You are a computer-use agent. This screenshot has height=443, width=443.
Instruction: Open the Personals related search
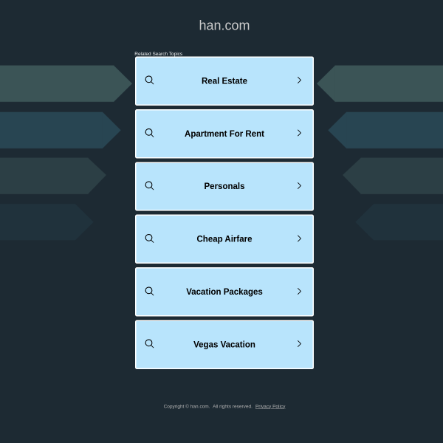pyautogui.click(x=224, y=187)
